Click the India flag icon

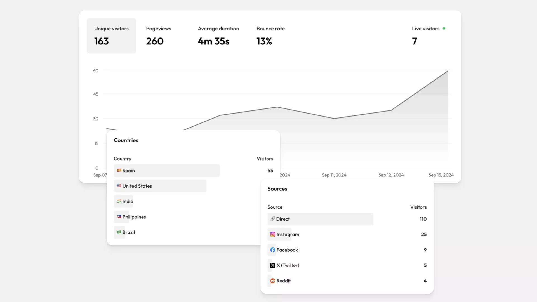[119, 201]
